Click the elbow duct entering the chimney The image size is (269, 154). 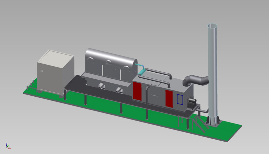point(195,80)
